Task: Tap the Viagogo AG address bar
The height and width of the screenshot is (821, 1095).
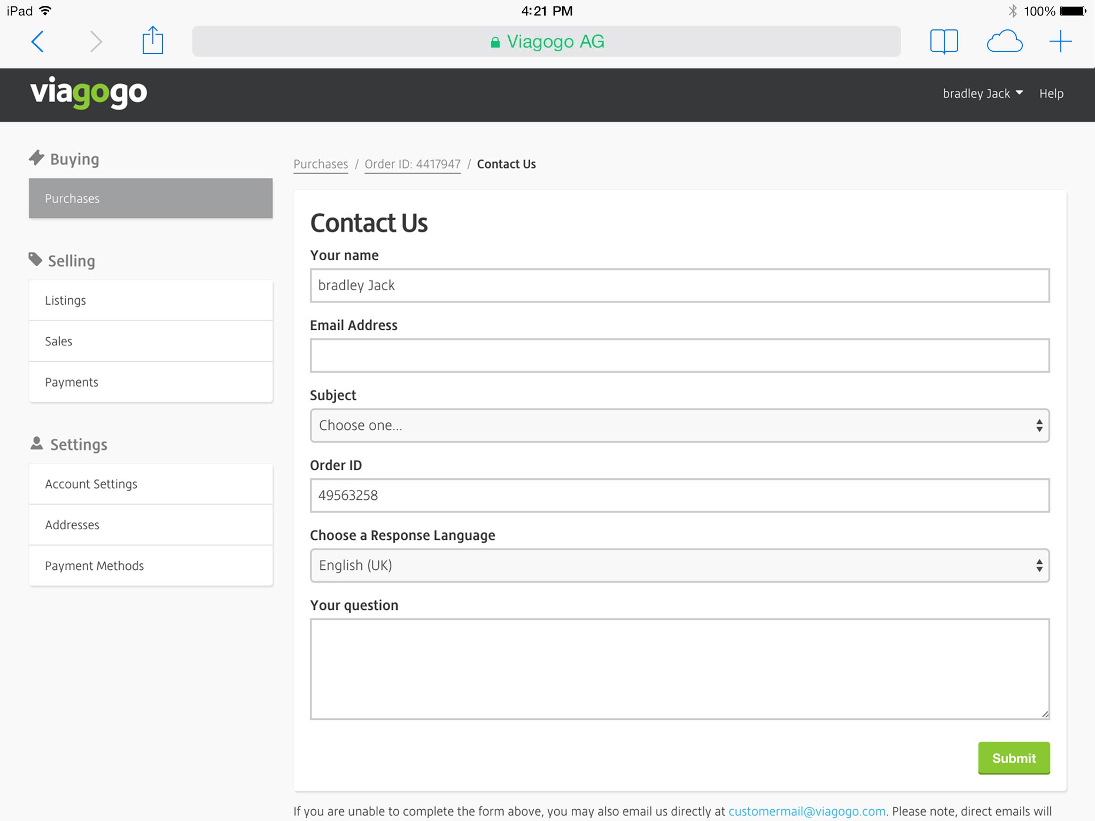Action: [546, 41]
